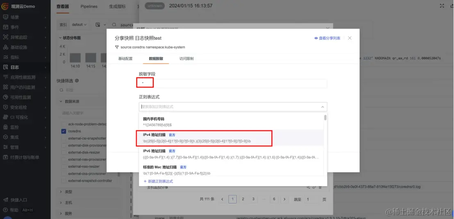Check the external-nas-provisioner checkbox

(x=64, y=159)
